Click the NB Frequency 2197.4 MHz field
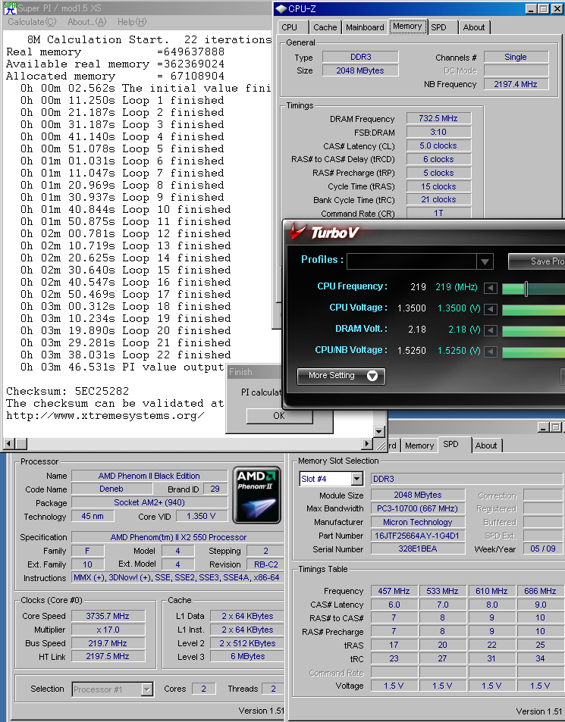 tap(516, 84)
